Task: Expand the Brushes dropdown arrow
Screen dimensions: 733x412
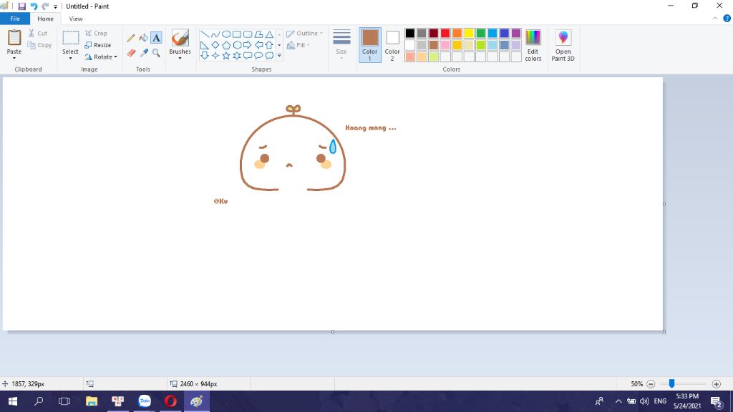Action: 180,59
